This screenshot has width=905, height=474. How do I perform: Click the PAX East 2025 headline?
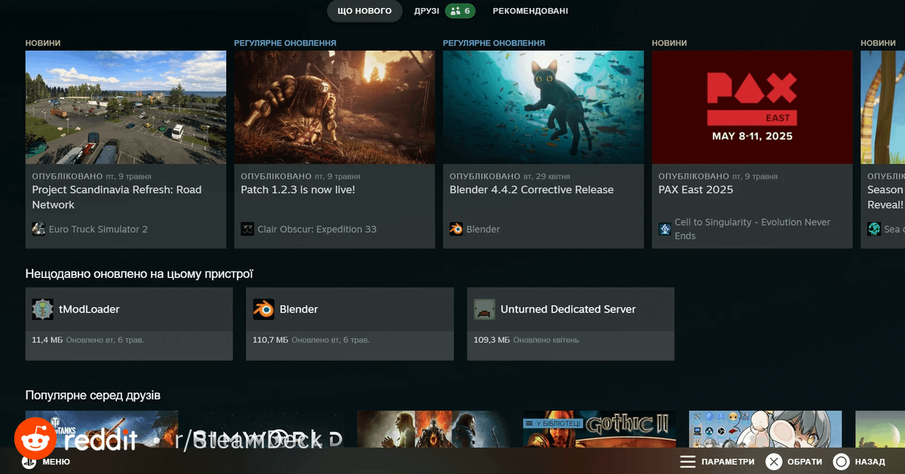pos(695,189)
